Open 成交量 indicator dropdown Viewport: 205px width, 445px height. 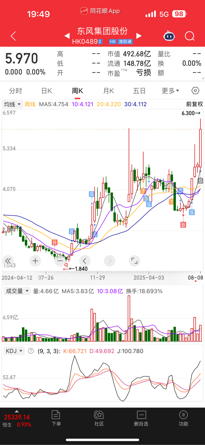click(x=17, y=291)
